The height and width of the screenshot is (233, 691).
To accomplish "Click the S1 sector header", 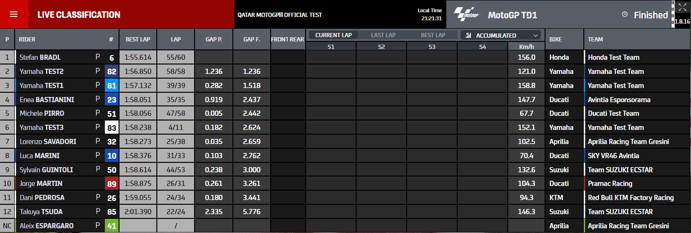I will (x=331, y=47).
